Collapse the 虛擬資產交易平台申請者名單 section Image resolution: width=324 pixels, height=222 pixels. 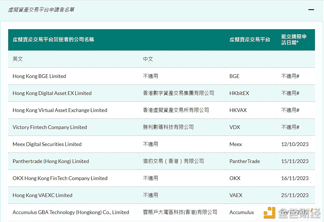[311, 10]
